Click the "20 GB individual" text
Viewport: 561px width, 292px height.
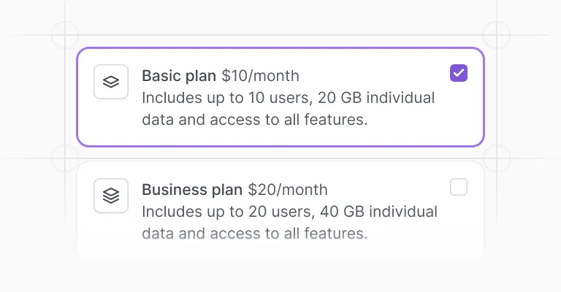coord(376,98)
